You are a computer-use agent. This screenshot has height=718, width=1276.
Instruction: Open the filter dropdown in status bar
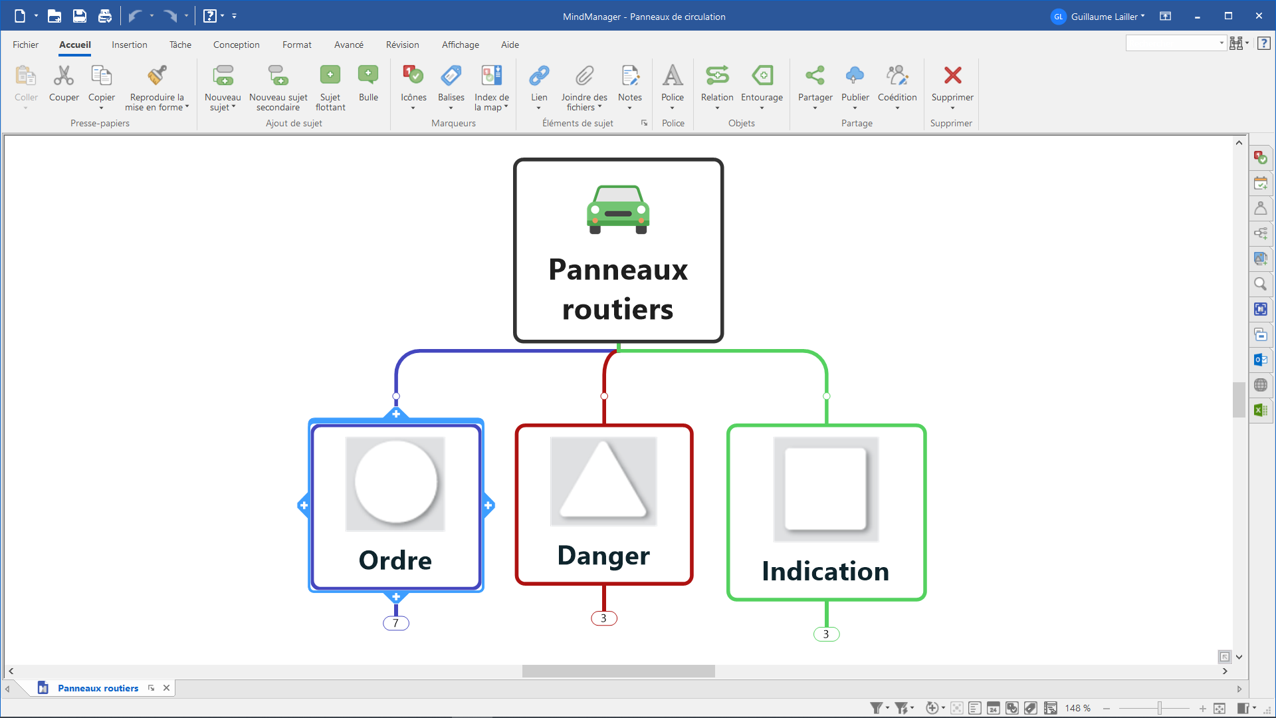887,708
